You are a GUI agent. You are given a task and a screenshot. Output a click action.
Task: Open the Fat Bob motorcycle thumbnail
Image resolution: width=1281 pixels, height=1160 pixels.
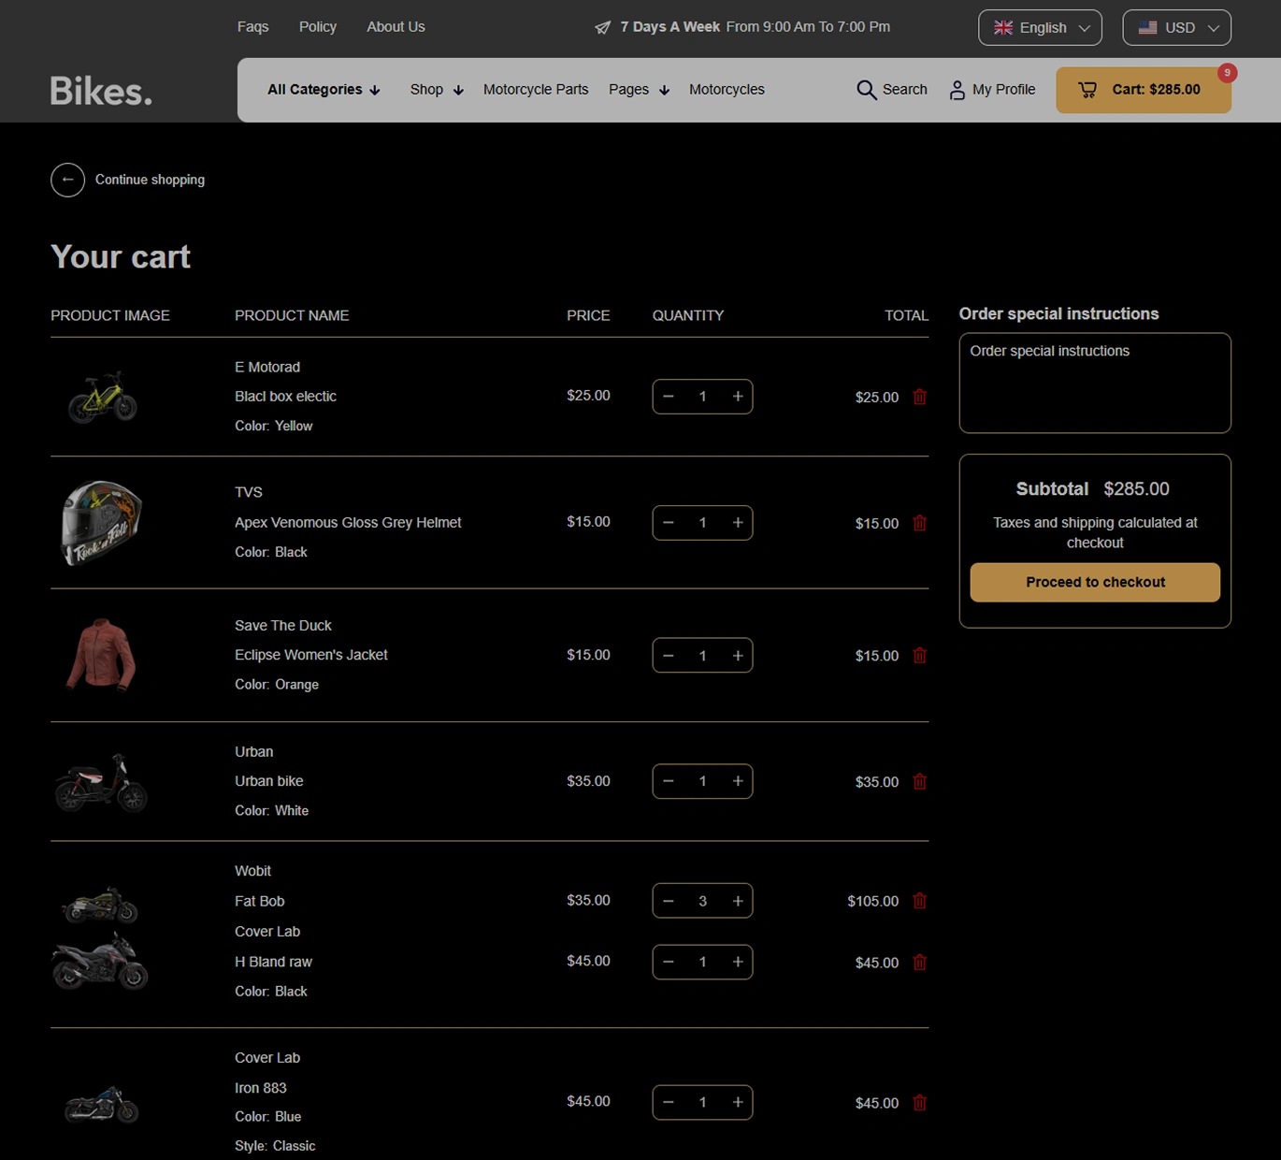[100, 905]
